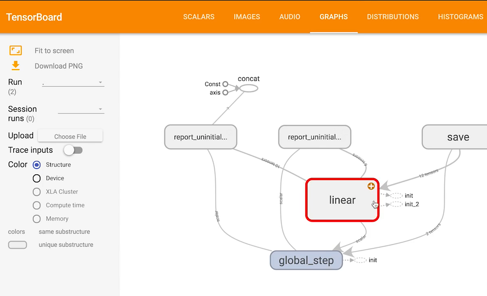Switch to the SCALARS tab
The width and height of the screenshot is (487, 296).
pos(199,17)
